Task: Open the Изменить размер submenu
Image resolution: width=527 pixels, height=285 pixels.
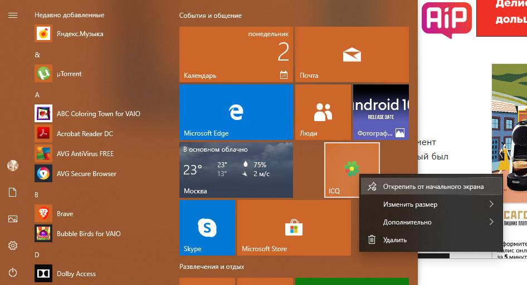Action: [x=431, y=204]
